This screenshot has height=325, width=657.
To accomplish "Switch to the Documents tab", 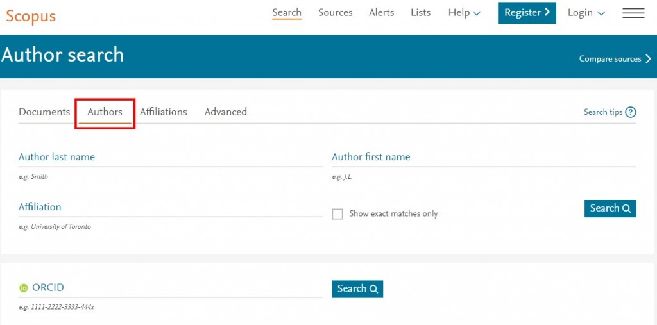I will point(44,112).
